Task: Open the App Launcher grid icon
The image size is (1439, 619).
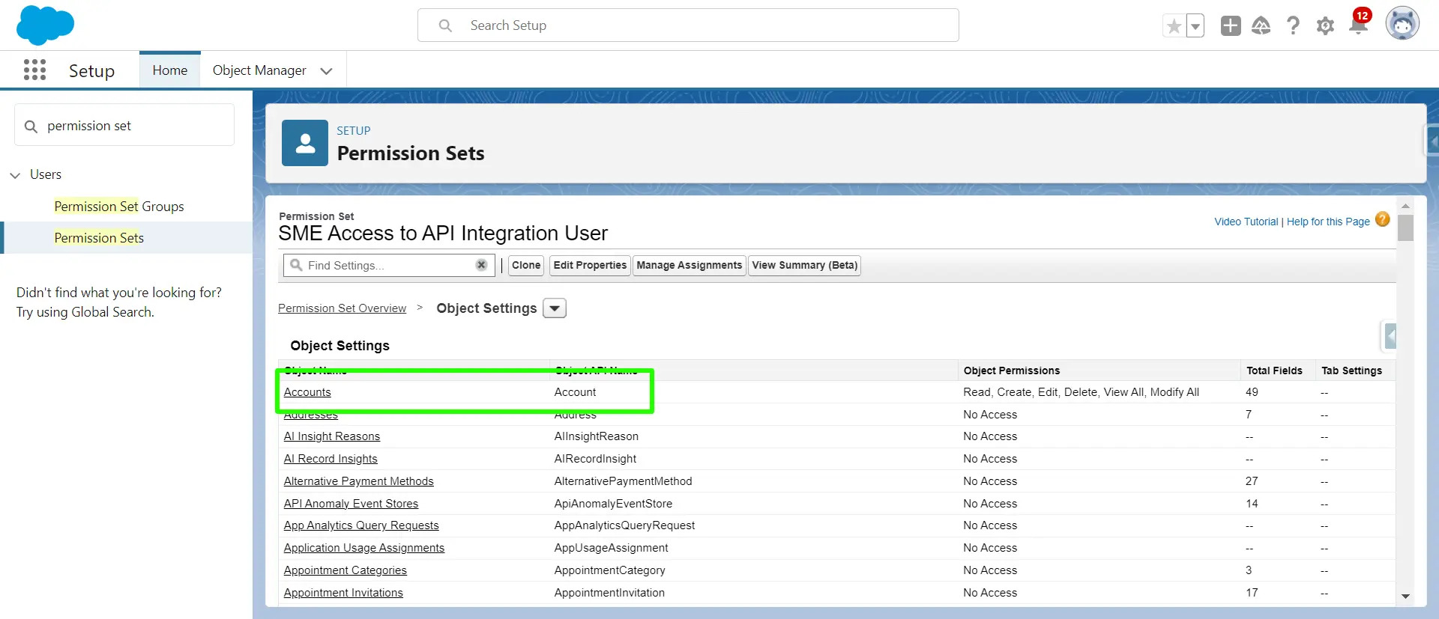Action: [x=34, y=70]
